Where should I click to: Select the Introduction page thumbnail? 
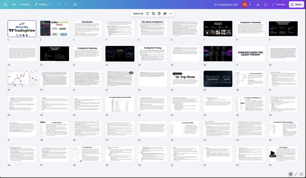pos(87,28)
